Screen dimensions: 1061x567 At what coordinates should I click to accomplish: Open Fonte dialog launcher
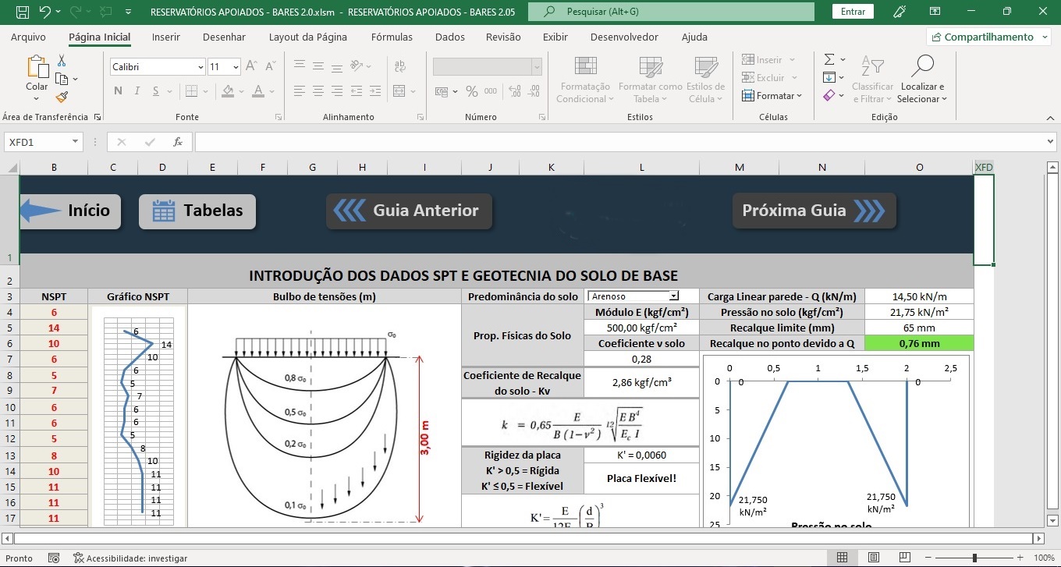279,117
